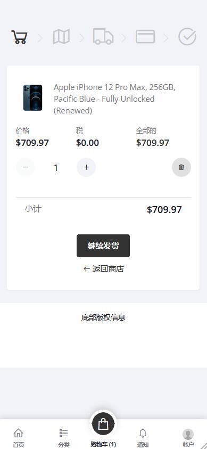Click the 底部版权信息 footer text
This screenshot has height=449, width=207.
coord(103,317)
